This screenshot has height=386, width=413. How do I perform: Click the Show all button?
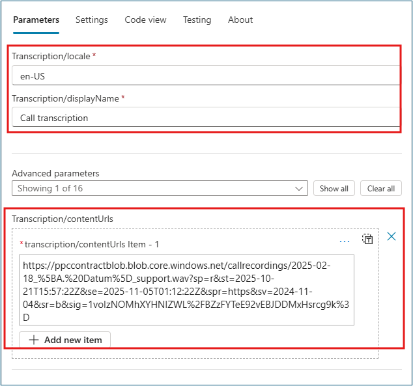(334, 188)
